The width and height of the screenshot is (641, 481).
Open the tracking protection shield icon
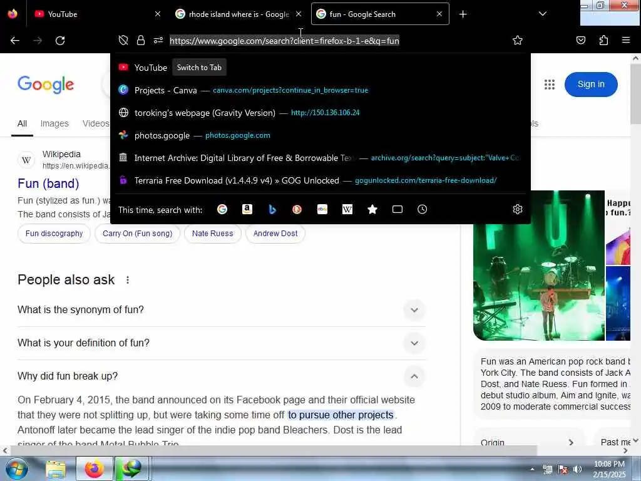[x=123, y=40]
